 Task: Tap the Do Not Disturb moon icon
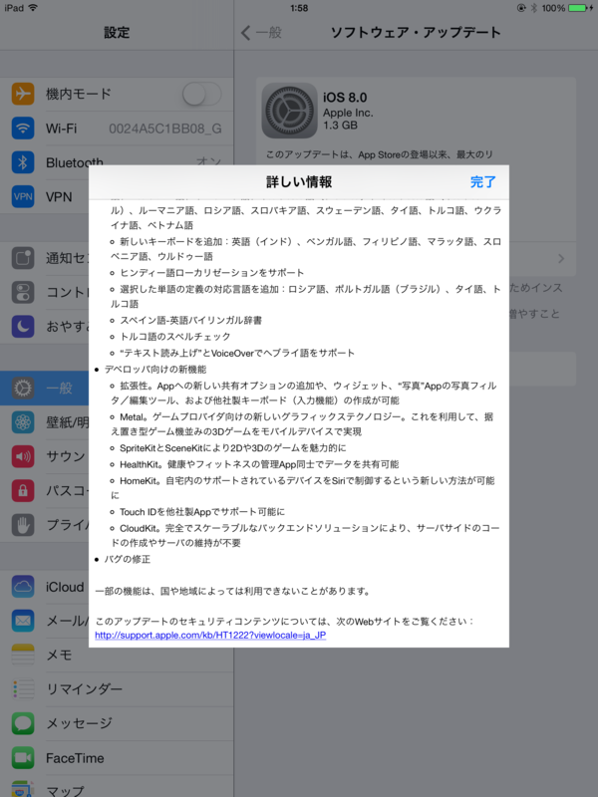[x=23, y=327]
